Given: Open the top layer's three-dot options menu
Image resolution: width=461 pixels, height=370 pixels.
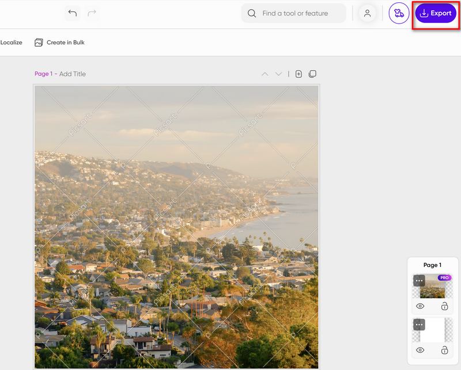Looking at the screenshot, I should pyautogui.click(x=419, y=280).
